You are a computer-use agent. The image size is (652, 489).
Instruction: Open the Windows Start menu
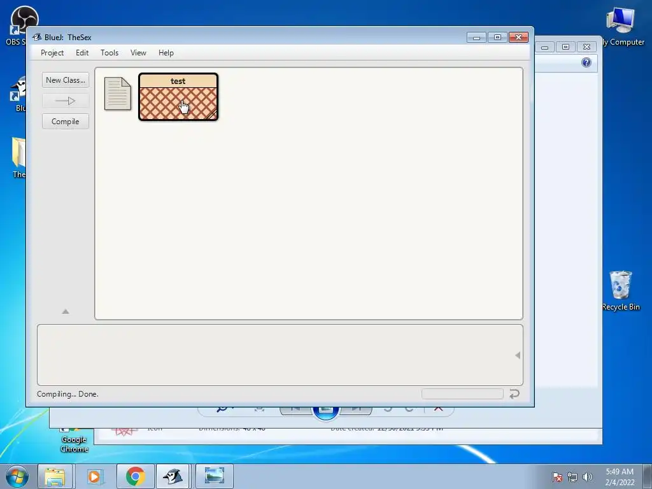17,476
